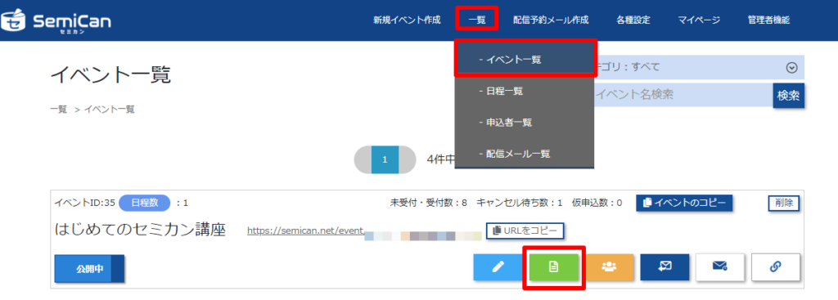Image resolution: width=838 pixels, height=300 pixels.
Task: Click the dark blue reply-mail icon button
Action: tap(665, 267)
